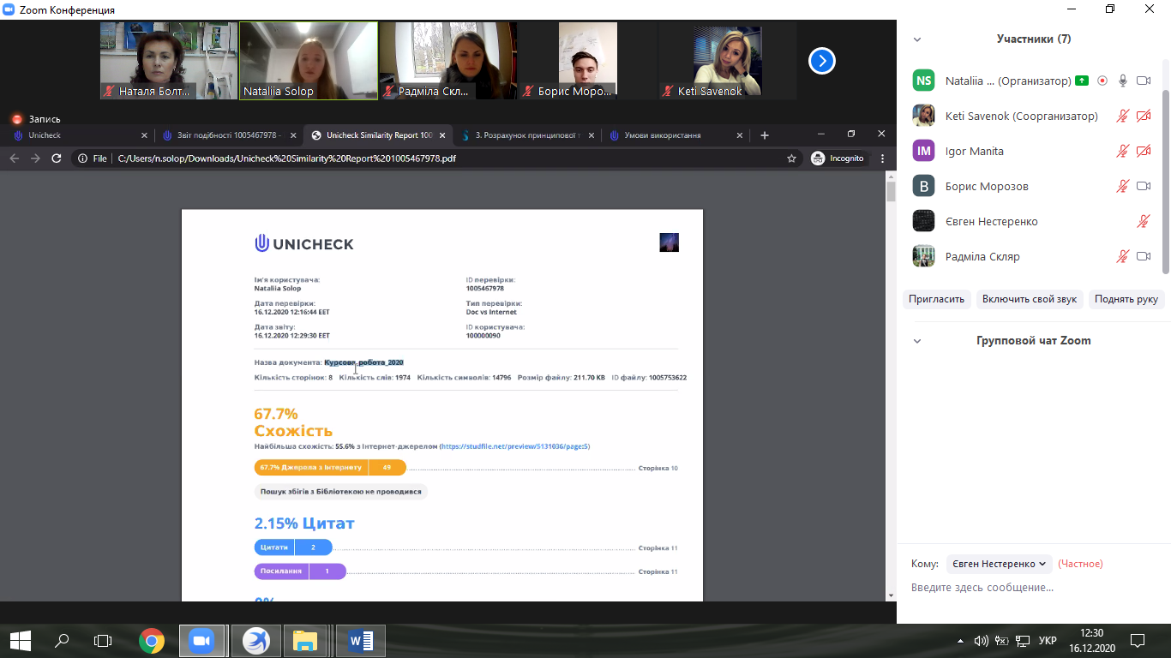Open new browser tab with plus icon
Screen dimensions: 1171x658
(765, 135)
